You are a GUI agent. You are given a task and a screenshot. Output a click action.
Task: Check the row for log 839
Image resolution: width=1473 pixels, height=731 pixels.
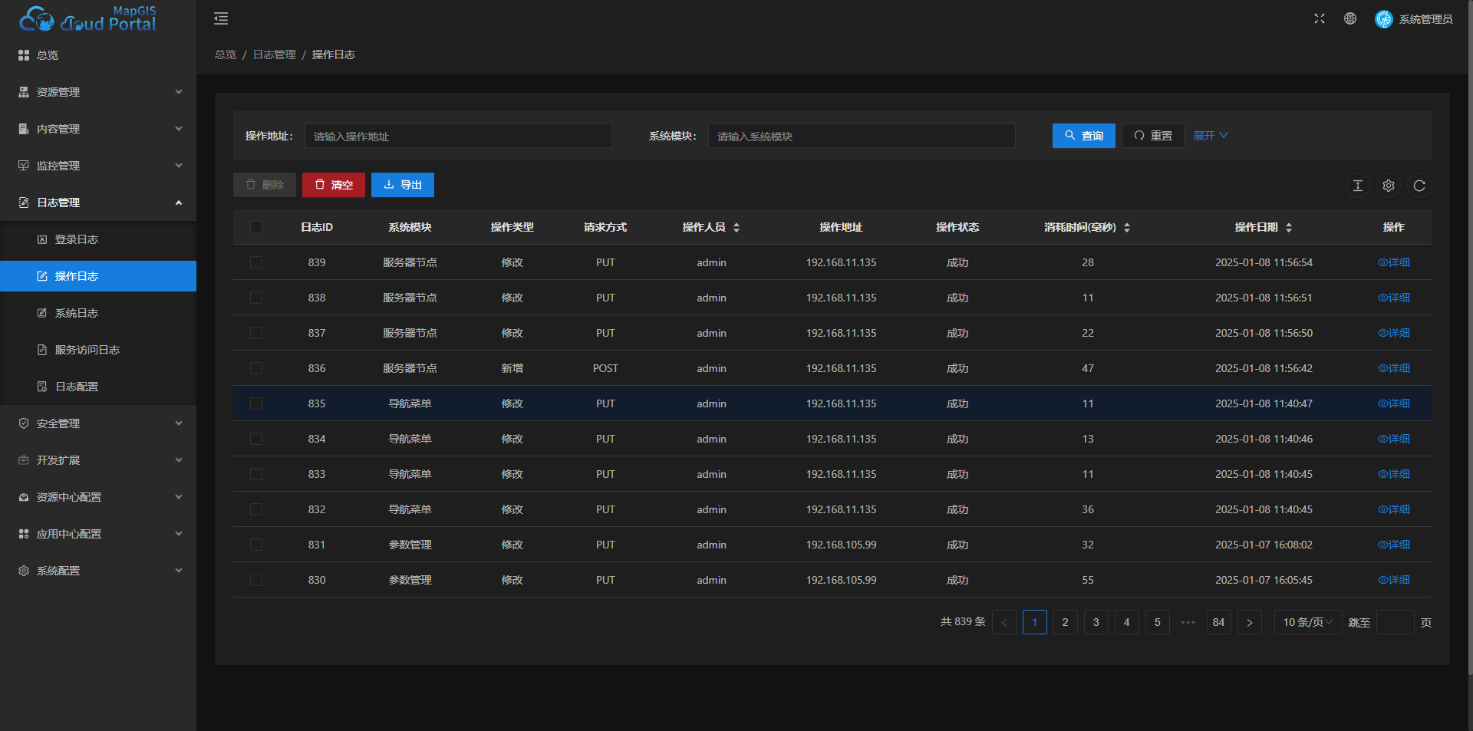256,262
